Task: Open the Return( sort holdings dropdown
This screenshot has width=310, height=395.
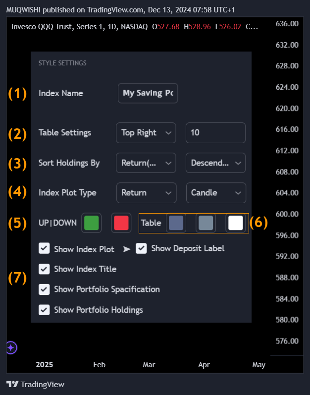Action: (x=146, y=163)
